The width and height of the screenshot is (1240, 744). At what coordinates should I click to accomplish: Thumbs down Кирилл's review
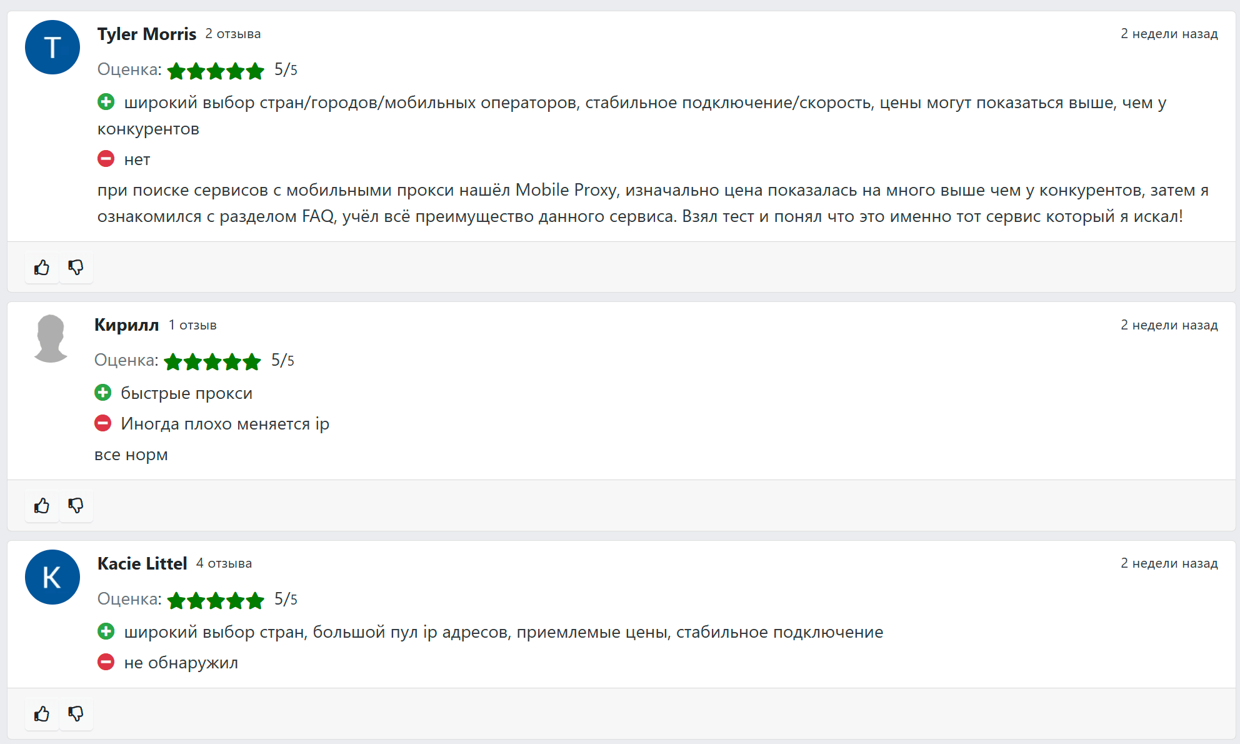click(x=76, y=506)
